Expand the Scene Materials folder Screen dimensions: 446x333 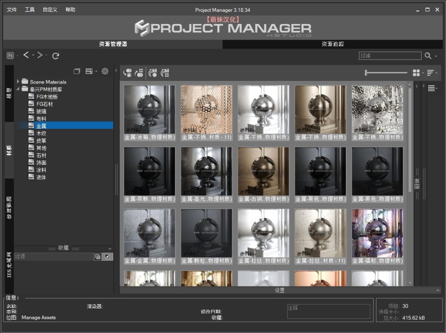(18, 82)
